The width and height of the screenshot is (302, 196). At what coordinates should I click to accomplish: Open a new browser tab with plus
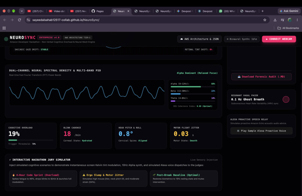[x=263, y=11]
